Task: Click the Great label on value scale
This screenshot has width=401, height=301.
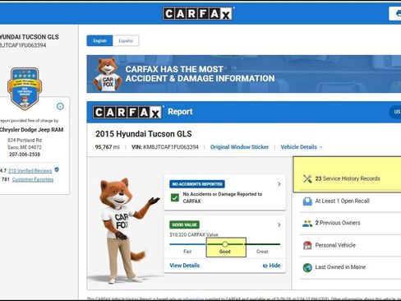Action: [x=262, y=252]
